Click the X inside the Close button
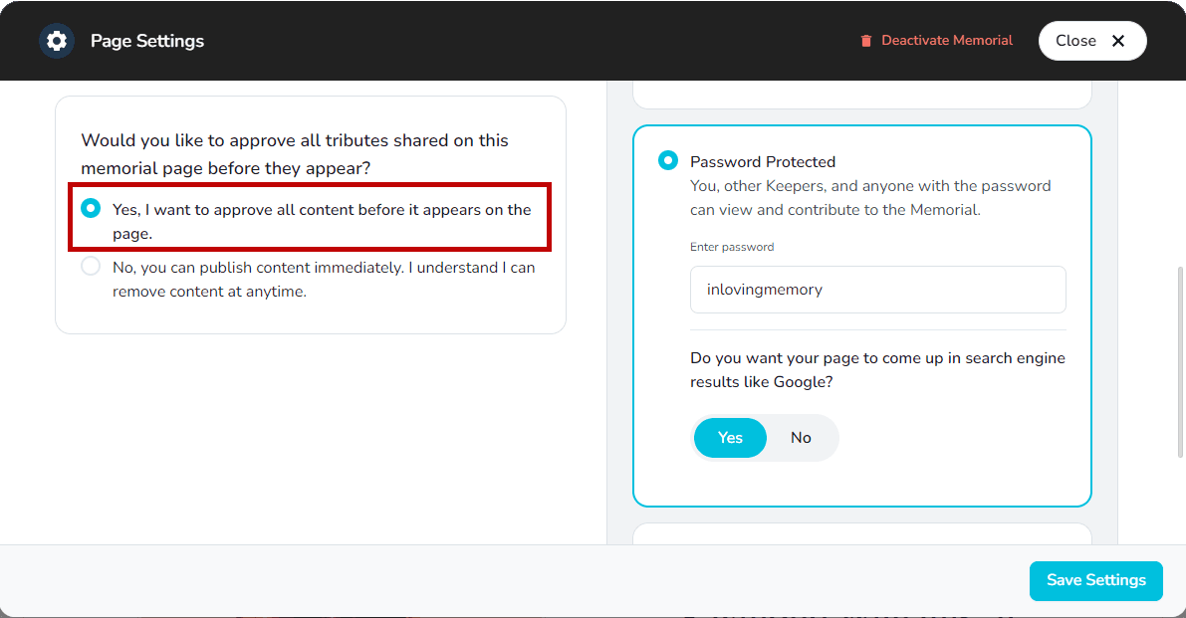The image size is (1186, 618). tap(1118, 41)
